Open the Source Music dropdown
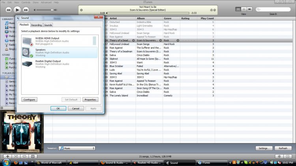The image size is (296, 166). [77, 148]
